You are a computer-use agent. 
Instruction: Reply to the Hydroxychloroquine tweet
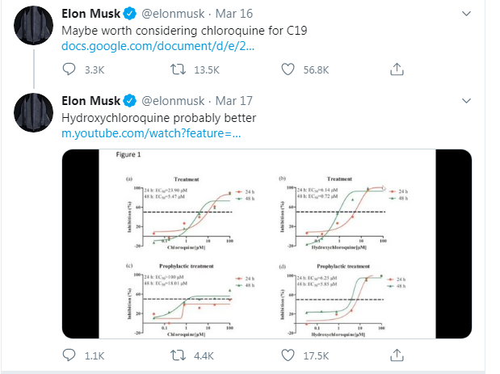(69, 355)
